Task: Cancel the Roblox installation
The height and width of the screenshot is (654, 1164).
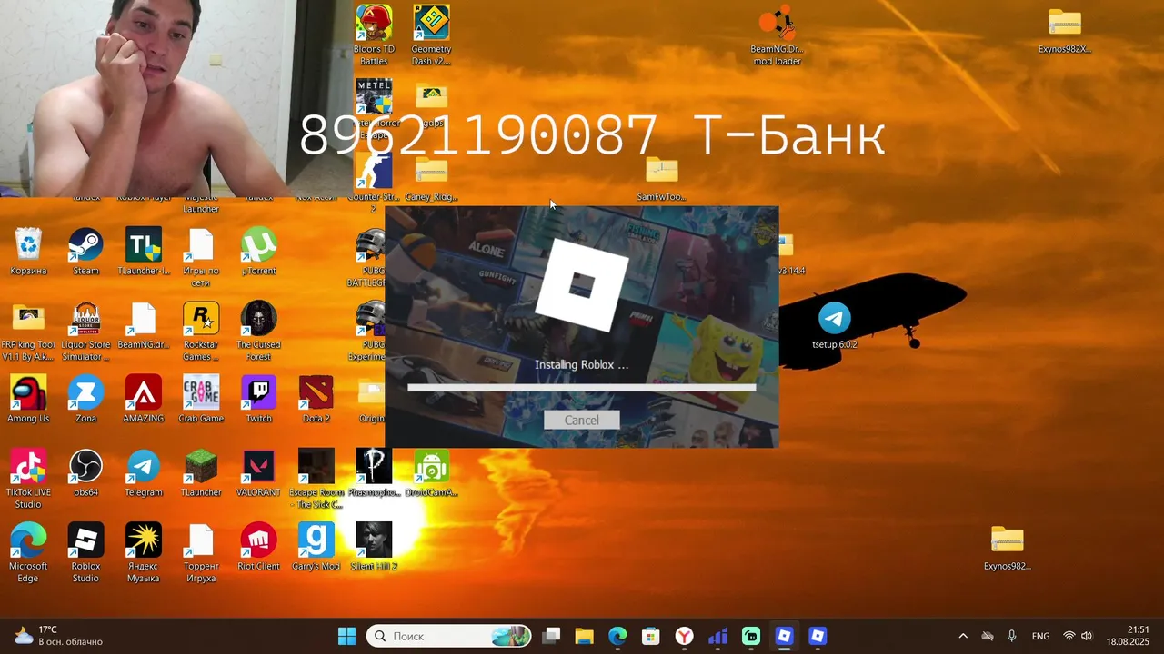Action: (581, 420)
